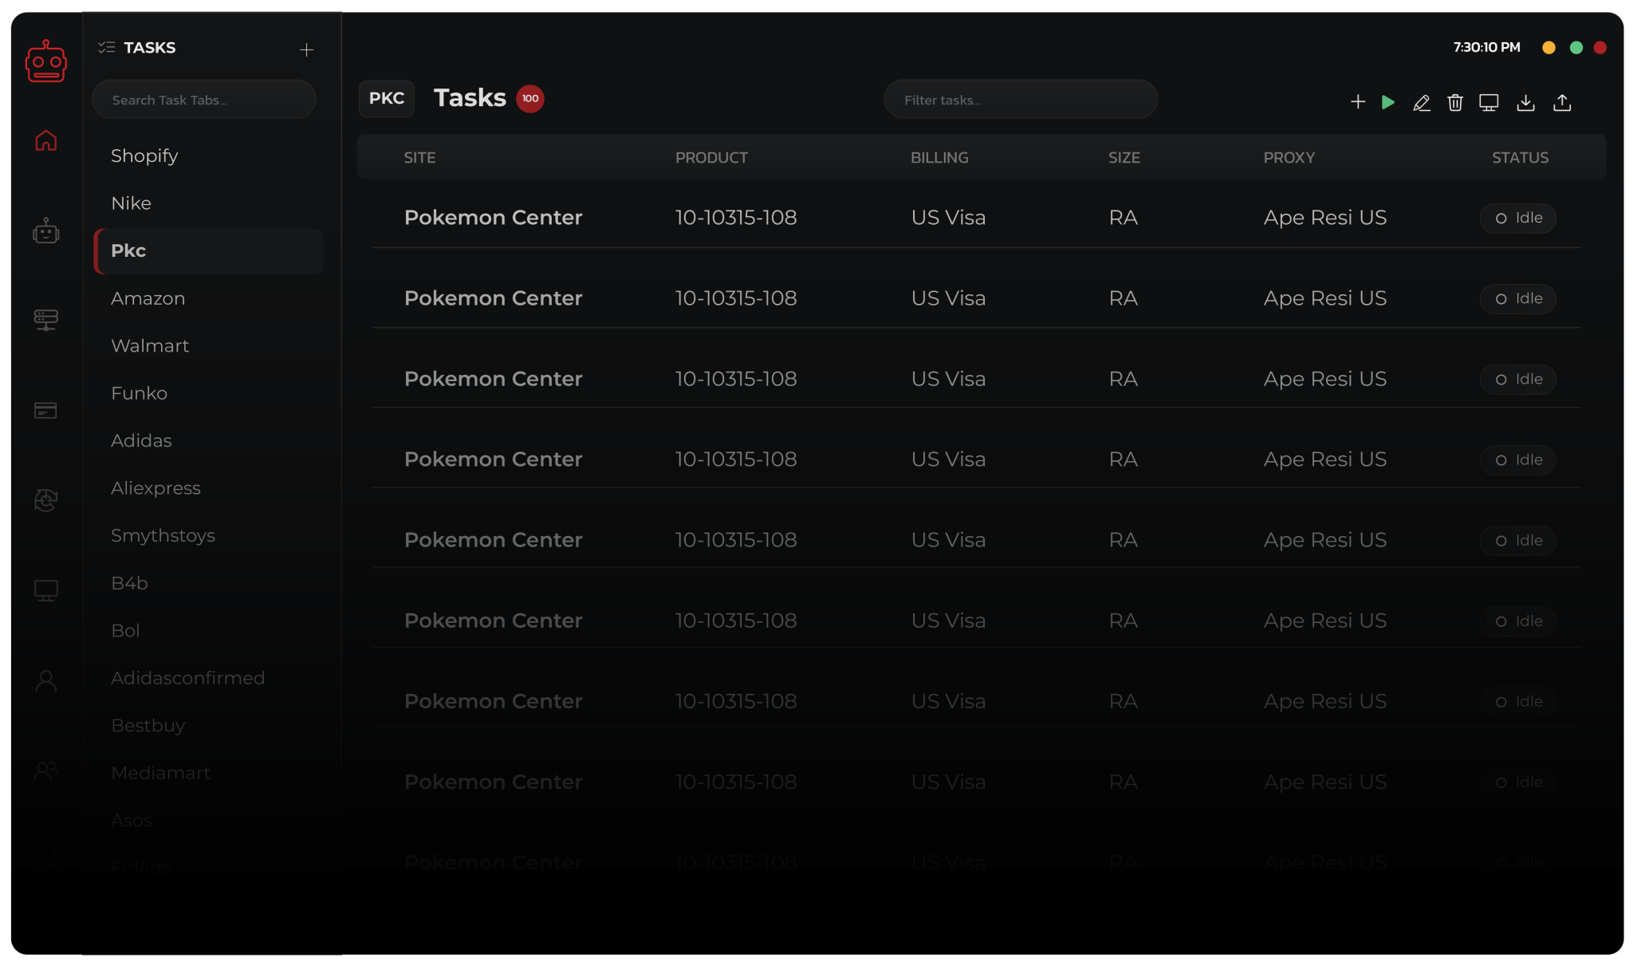Click the first task's Idle status badge
Viewport: 1633px width, 962px height.
[1518, 218]
